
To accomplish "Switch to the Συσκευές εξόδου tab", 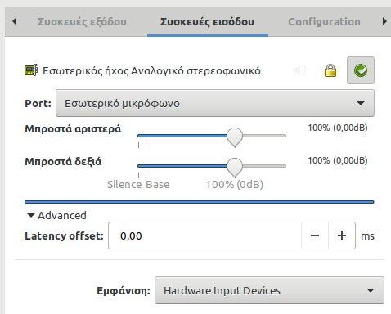I will click(82, 22).
